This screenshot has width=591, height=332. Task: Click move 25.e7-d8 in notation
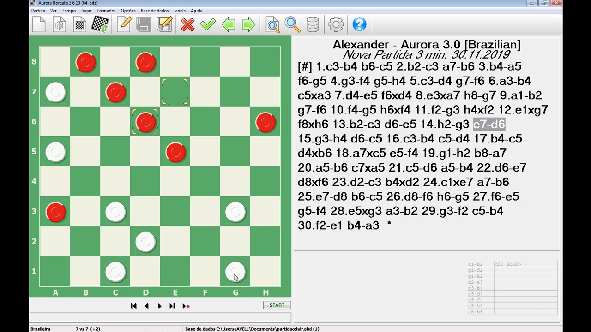323,197
